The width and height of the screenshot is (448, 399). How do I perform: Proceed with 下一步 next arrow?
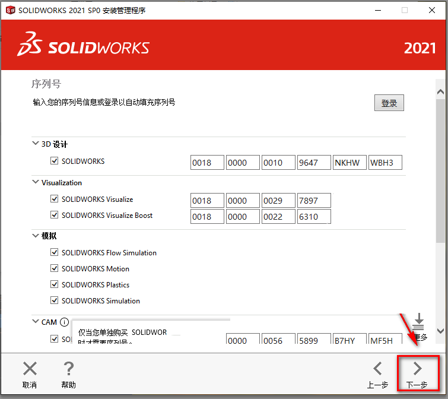417,368
